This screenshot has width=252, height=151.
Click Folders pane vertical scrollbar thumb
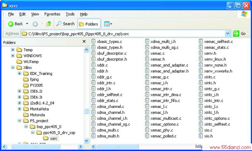pyautogui.click(x=86, y=111)
